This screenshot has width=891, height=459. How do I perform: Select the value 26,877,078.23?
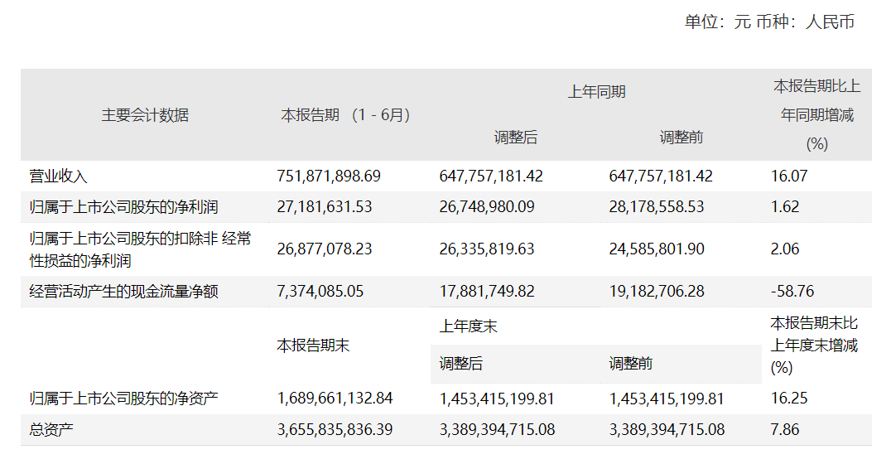click(325, 249)
